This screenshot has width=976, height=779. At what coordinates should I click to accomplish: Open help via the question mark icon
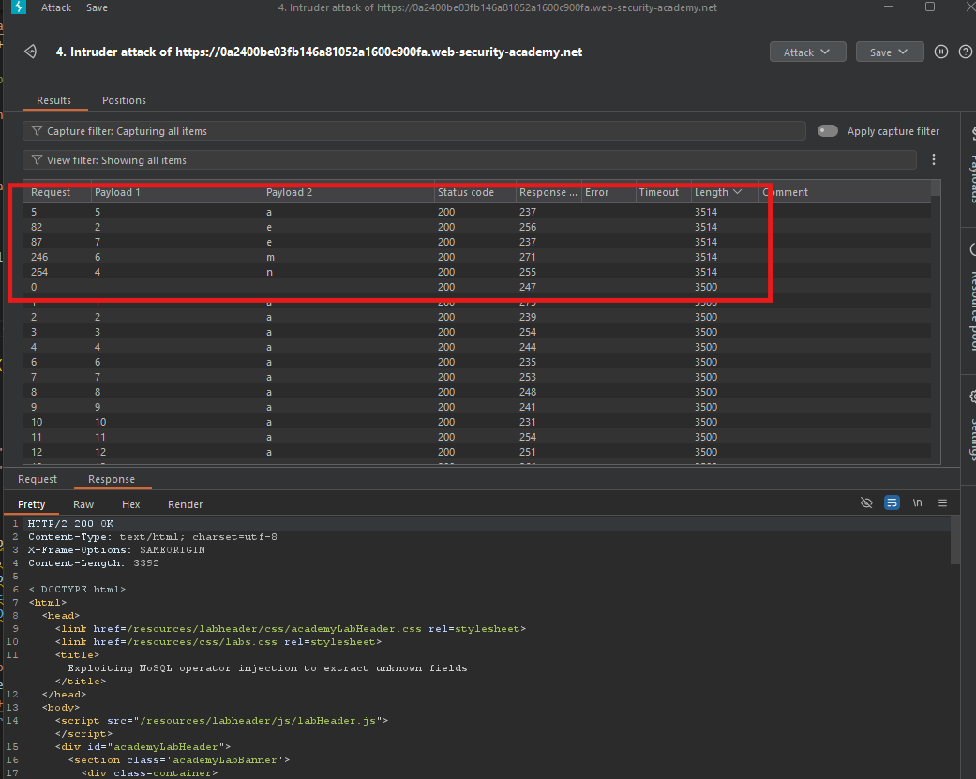point(966,52)
